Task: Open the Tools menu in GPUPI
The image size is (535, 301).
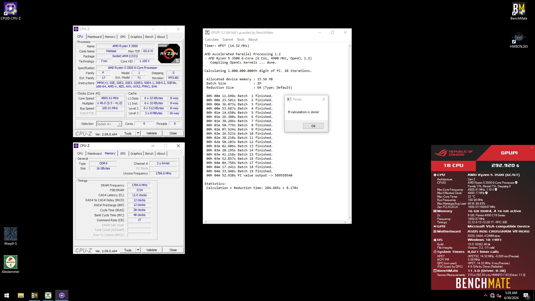Action: point(240,40)
